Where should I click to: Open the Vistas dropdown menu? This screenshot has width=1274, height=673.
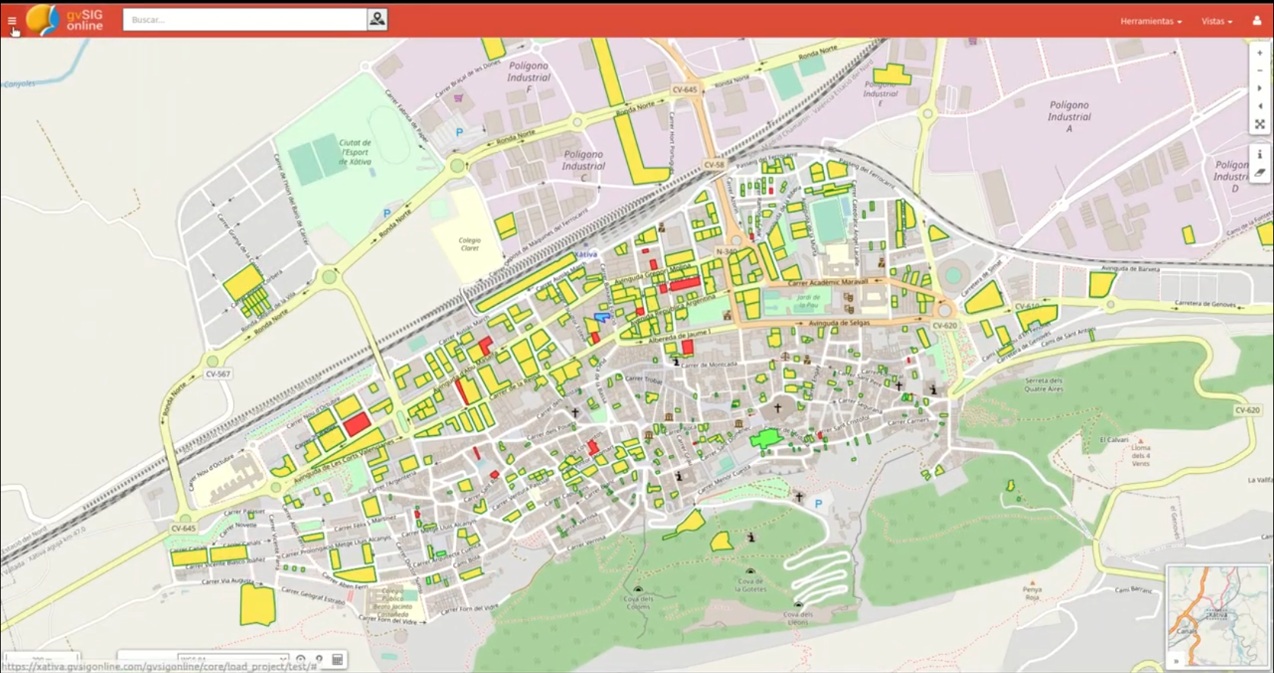point(1216,21)
